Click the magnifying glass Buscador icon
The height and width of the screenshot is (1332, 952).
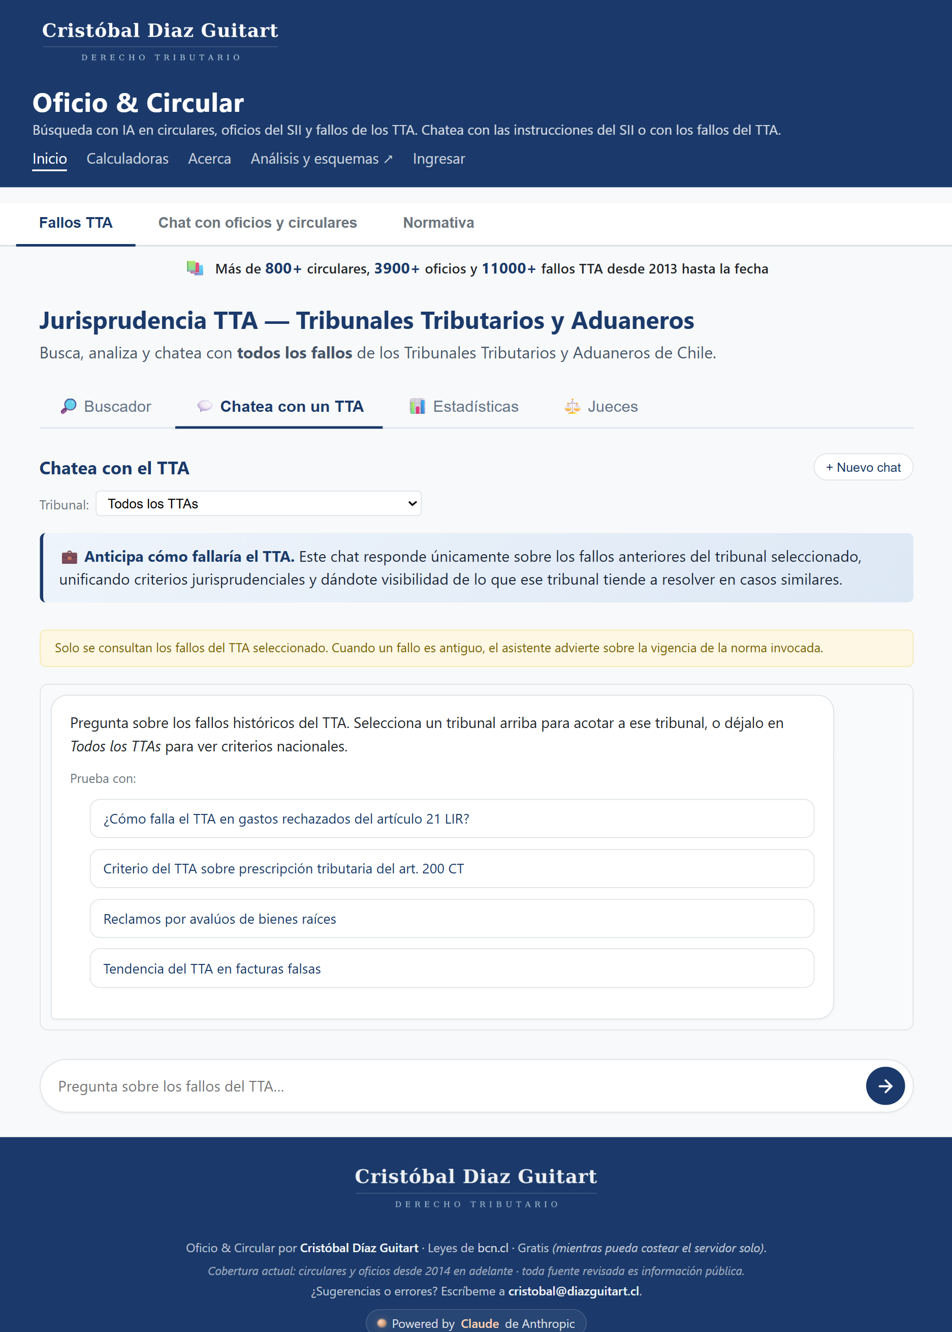click(x=69, y=406)
